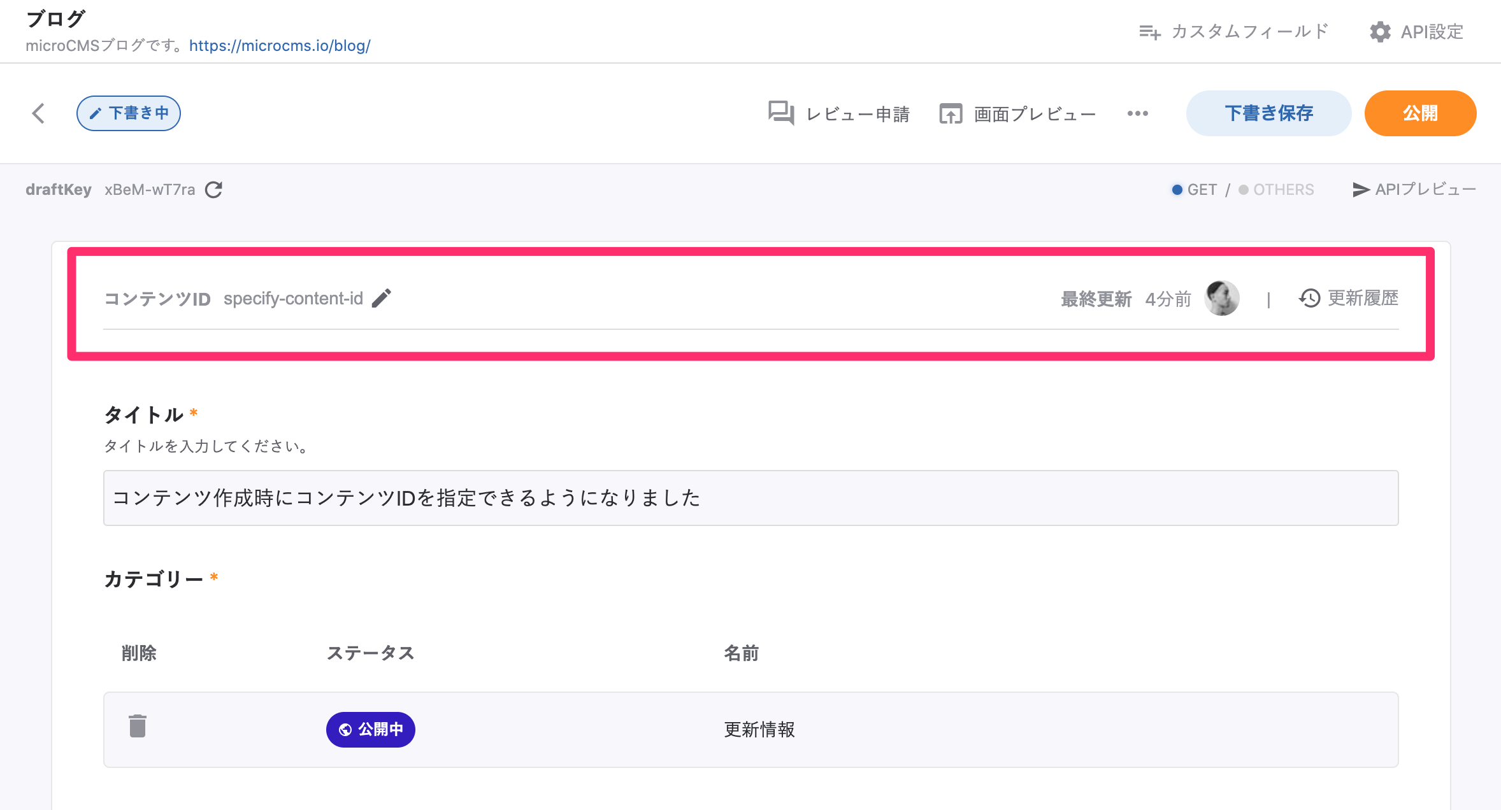
Task: Open the microcms.io/blog link
Action: (280, 46)
